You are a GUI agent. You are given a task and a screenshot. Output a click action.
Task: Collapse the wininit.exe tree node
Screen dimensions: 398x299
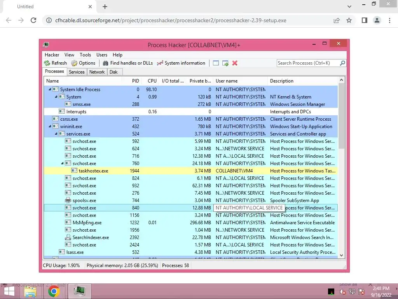click(x=50, y=126)
